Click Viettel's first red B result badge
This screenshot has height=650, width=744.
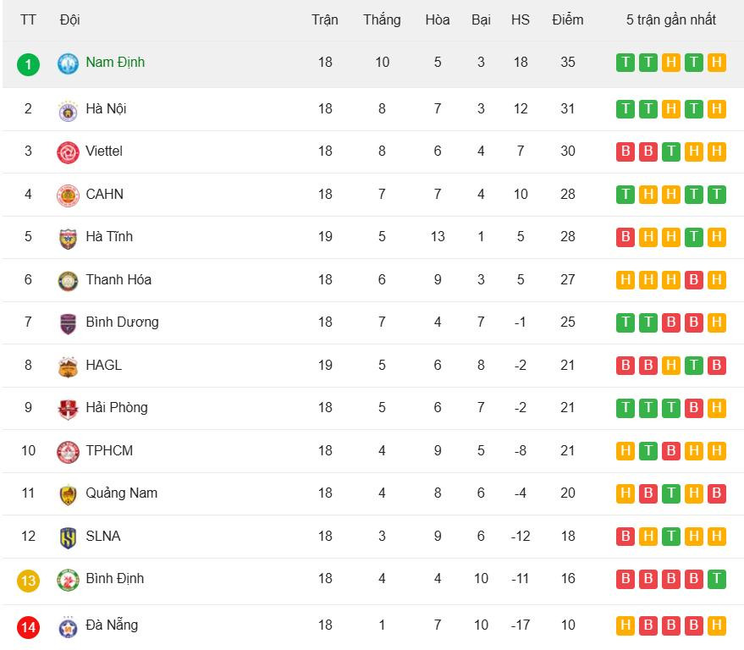626,151
